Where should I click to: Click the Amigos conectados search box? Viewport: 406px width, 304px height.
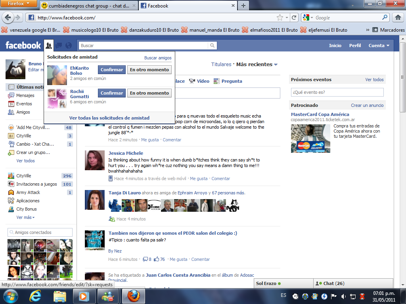click(40, 232)
